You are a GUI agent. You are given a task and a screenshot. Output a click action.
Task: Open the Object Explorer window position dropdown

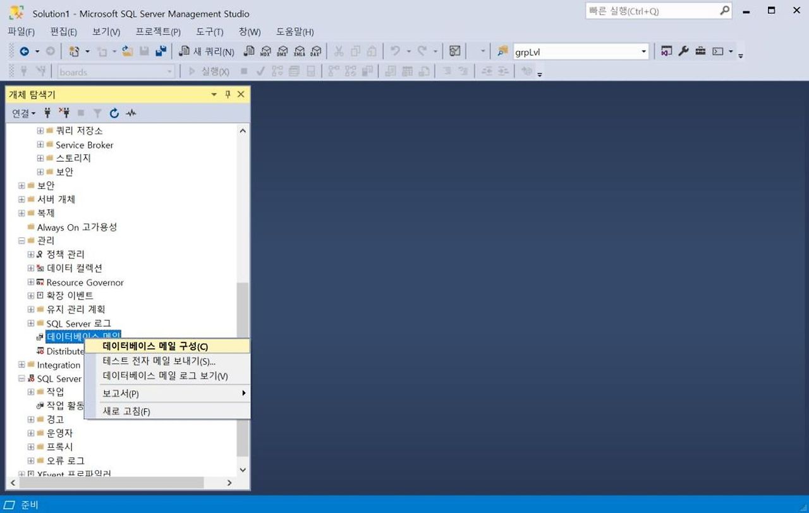(x=214, y=94)
